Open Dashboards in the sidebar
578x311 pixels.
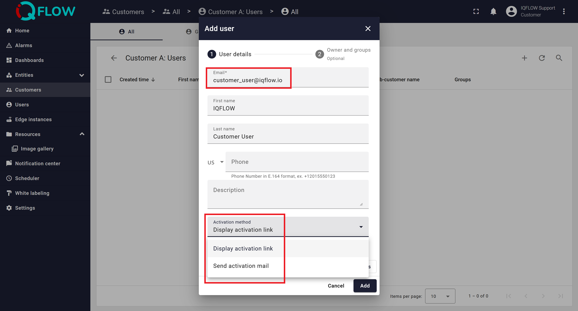pos(29,60)
